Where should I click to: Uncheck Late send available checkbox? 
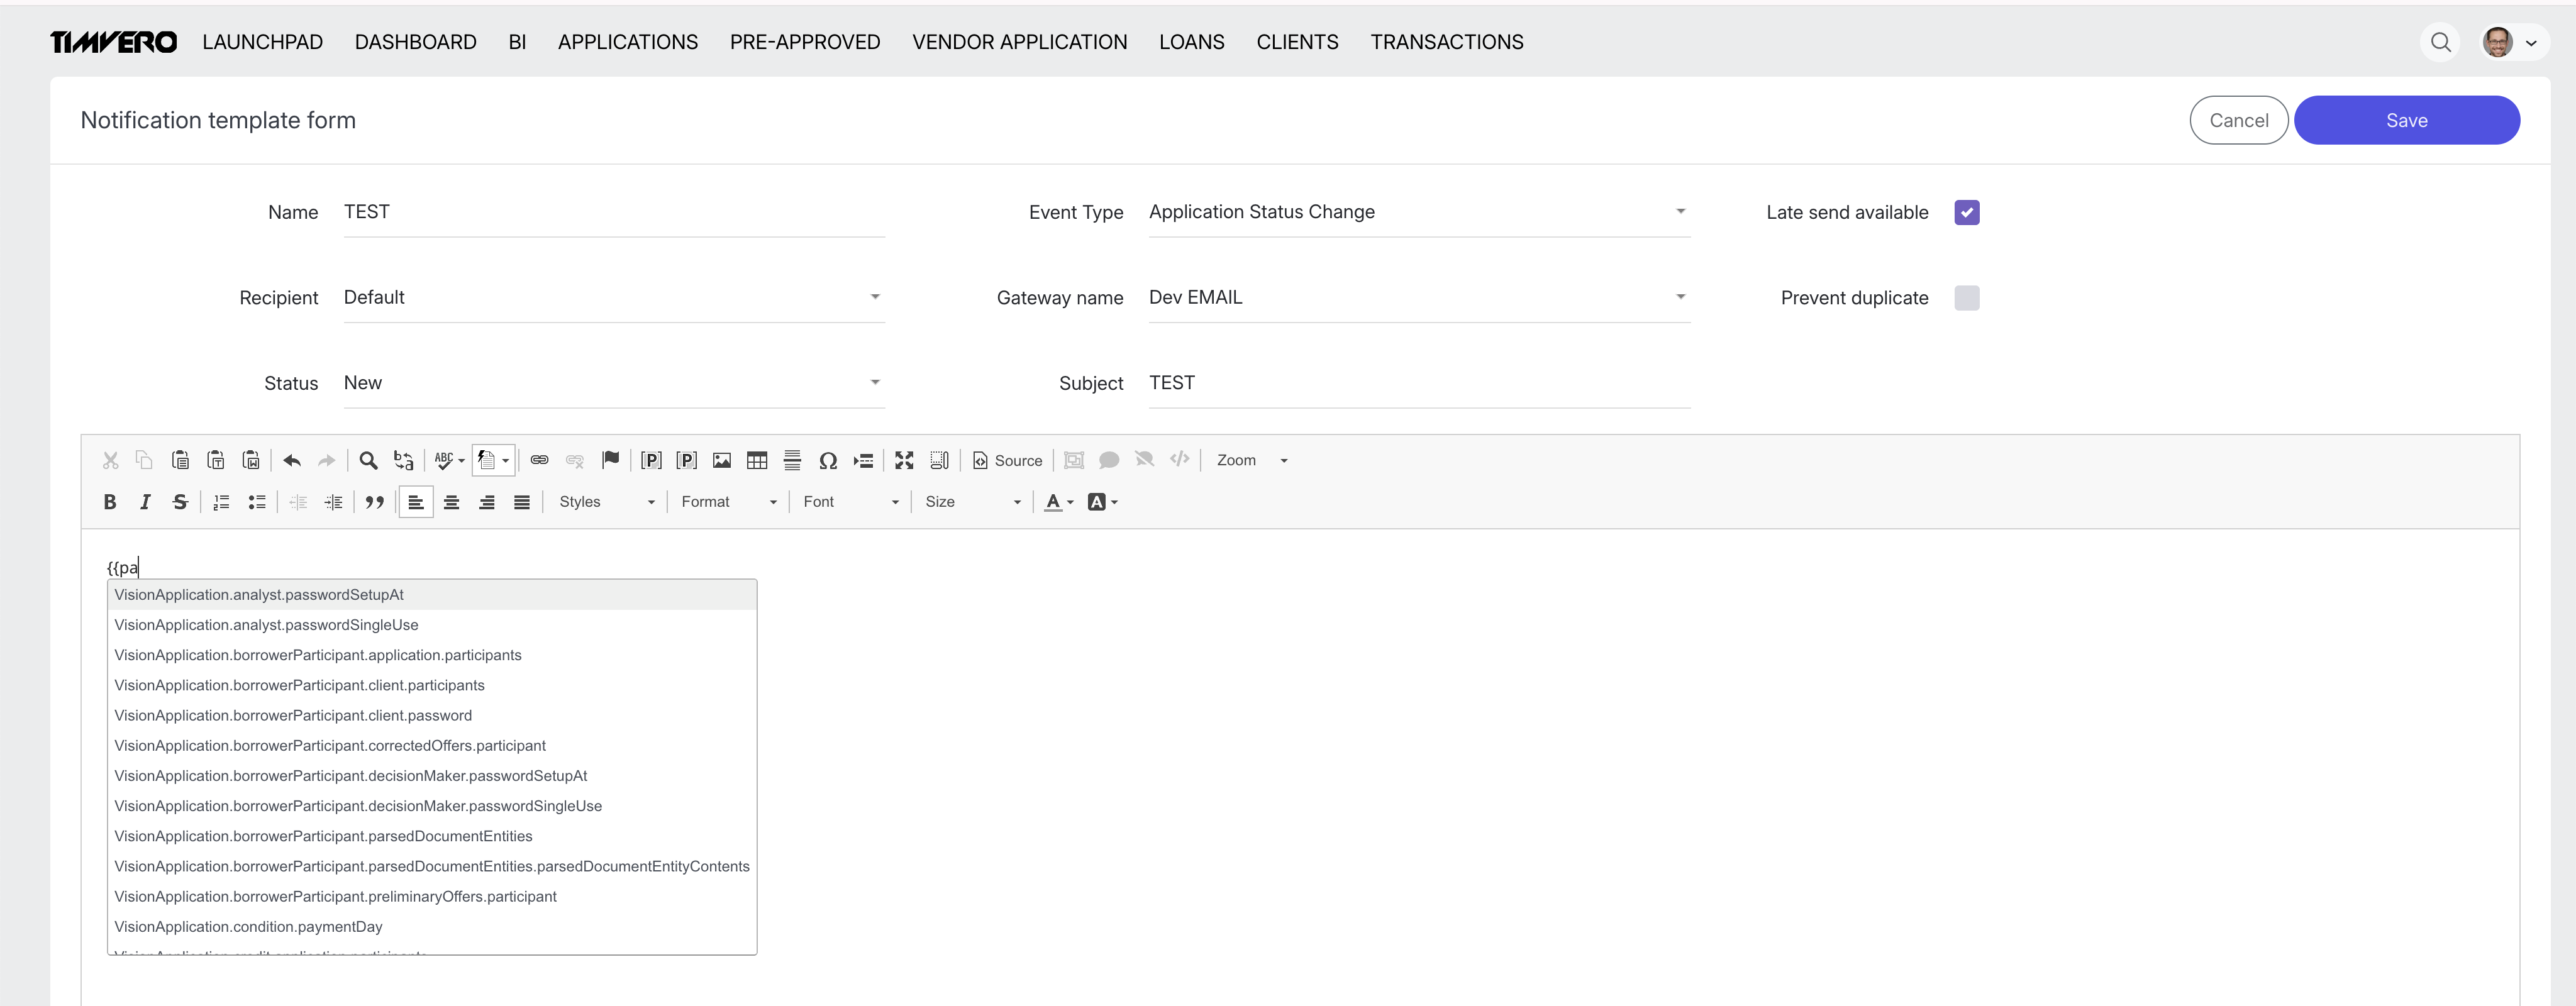click(1966, 212)
